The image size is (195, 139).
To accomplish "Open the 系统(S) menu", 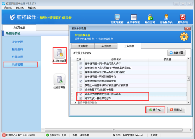I will pos(8,8).
